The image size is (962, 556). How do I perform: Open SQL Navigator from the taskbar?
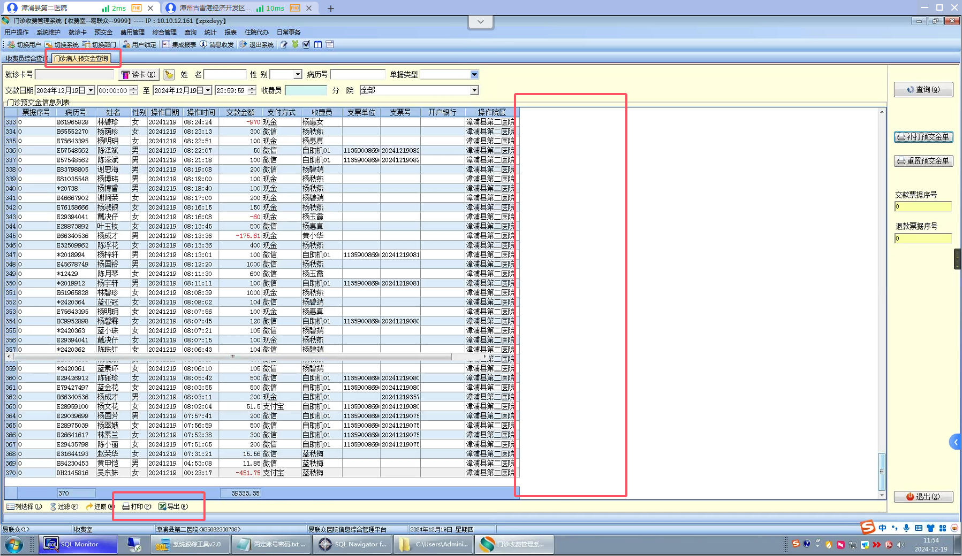(352, 544)
